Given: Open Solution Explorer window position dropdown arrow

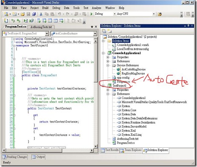Looking at the screenshot, I should [x=185, y=26].
